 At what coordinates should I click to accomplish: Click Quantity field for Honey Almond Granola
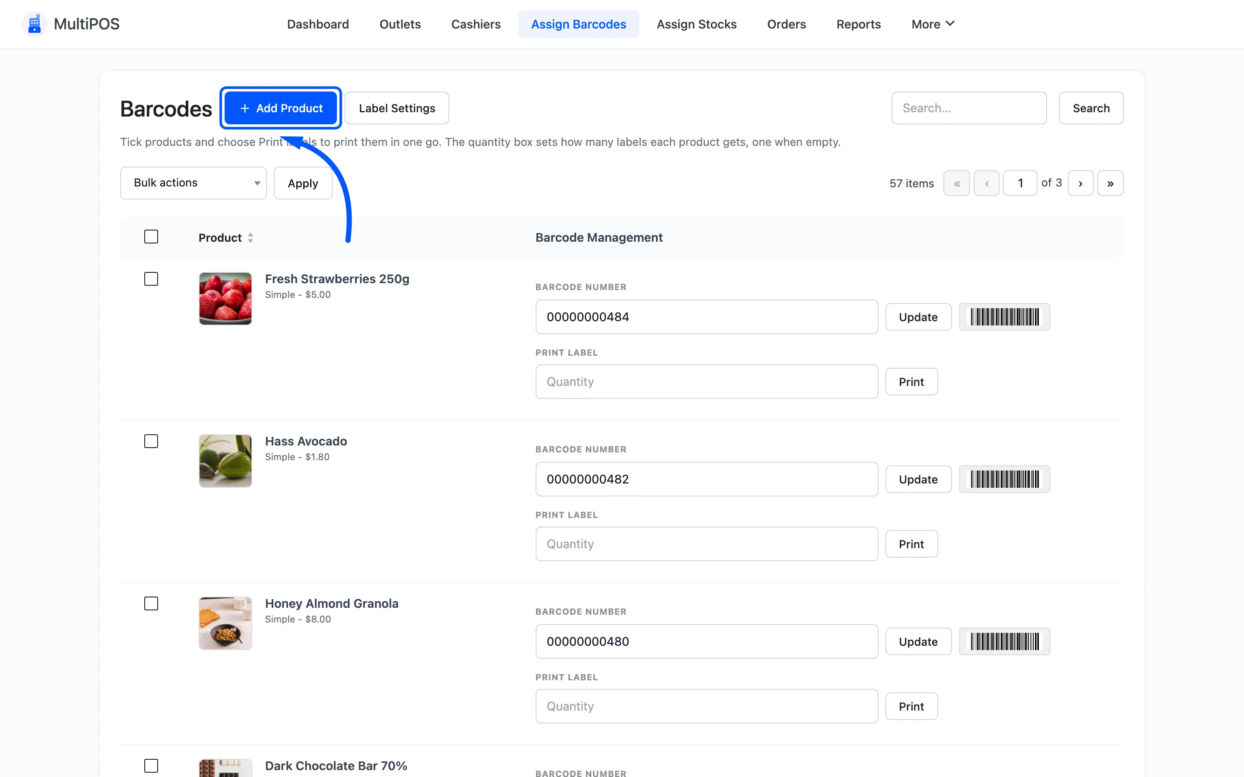tap(707, 707)
